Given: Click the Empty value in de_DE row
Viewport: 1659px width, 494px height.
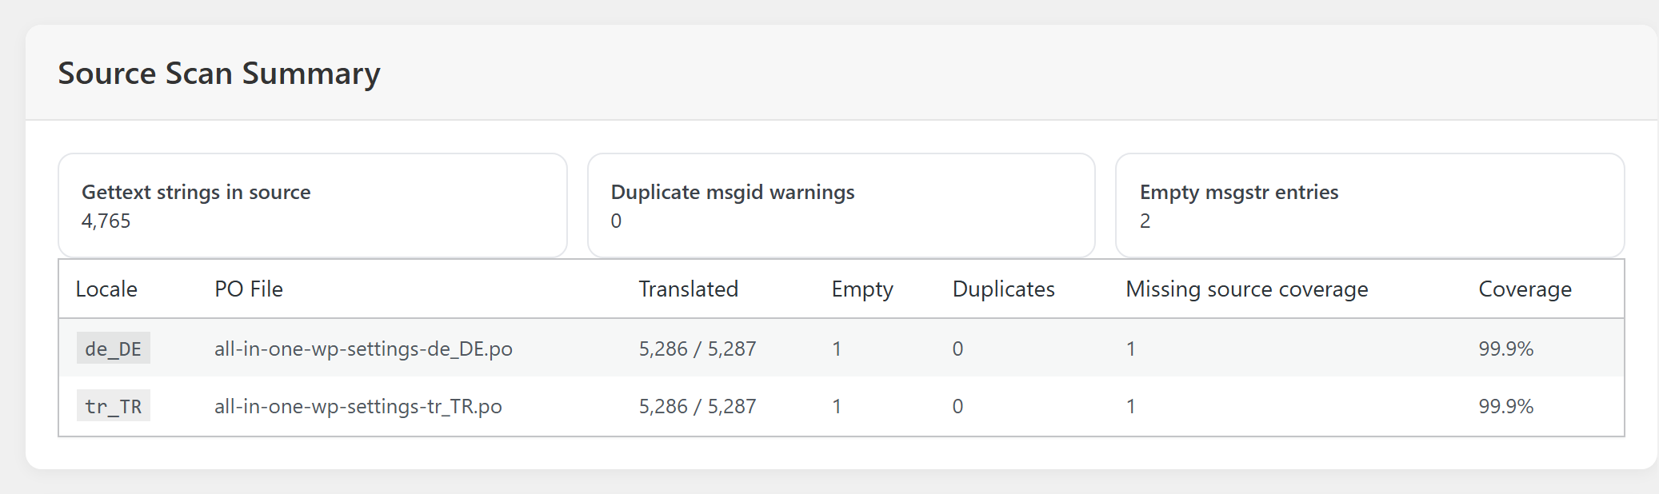Looking at the screenshot, I should pos(837,349).
